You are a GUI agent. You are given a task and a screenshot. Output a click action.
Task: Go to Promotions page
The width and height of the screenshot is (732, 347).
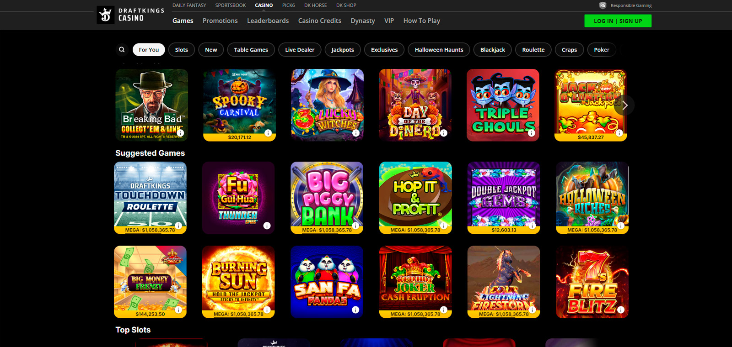[x=220, y=21]
